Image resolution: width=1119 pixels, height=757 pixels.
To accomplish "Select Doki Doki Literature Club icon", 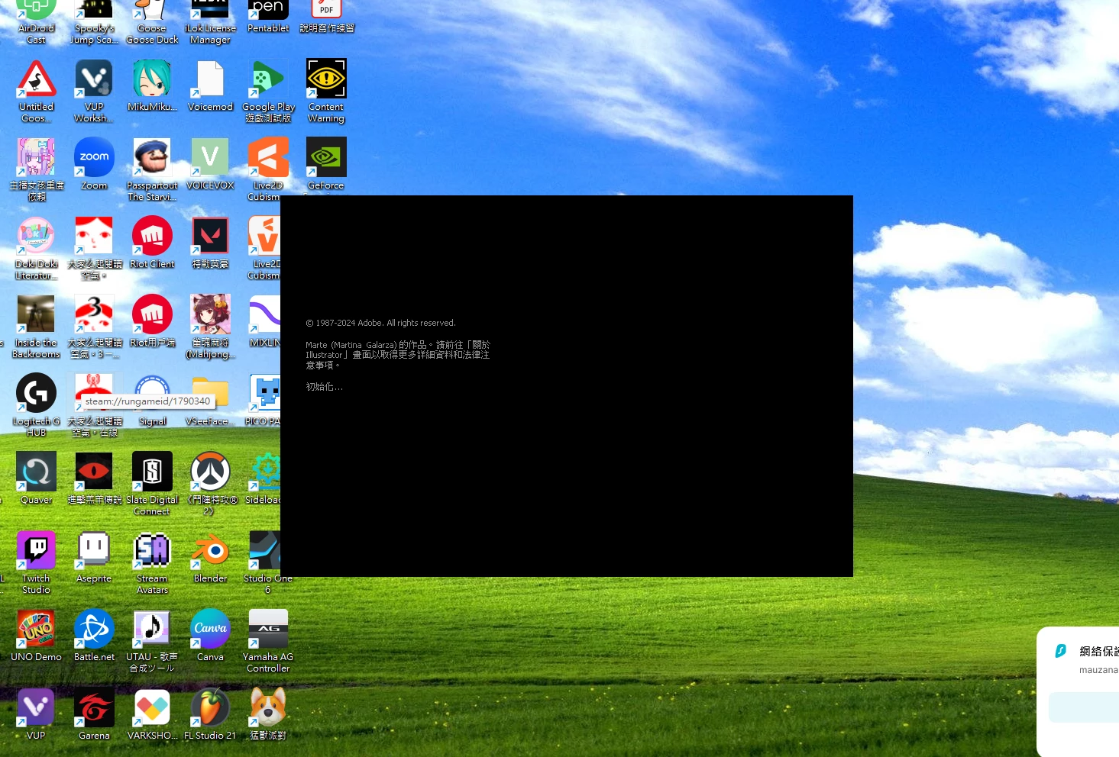I will (36, 249).
